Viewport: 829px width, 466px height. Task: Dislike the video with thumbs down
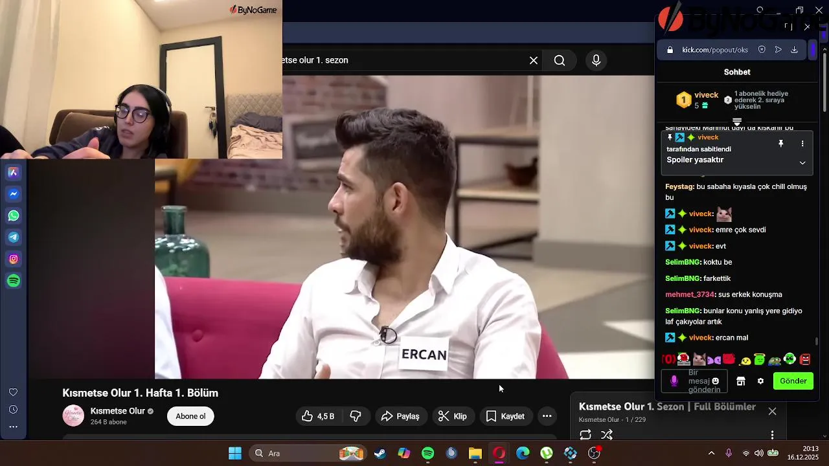[356, 416]
